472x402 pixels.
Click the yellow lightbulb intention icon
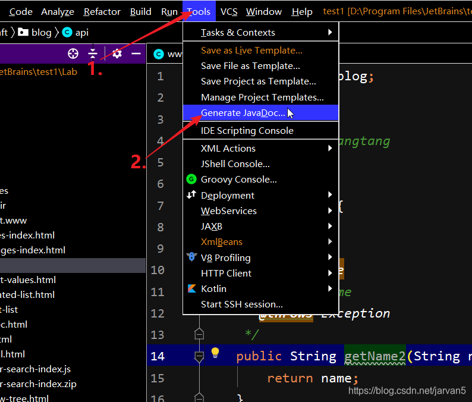point(215,353)
